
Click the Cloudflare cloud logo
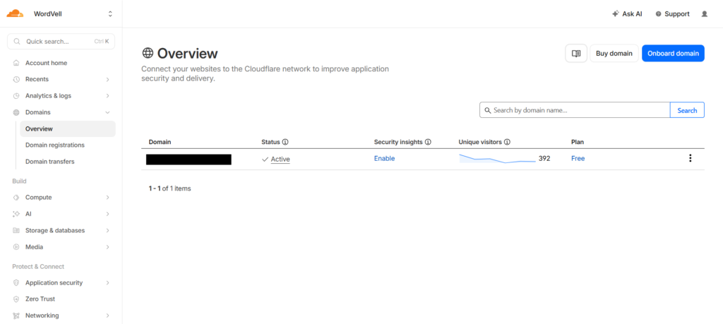[x=15, y=13]
